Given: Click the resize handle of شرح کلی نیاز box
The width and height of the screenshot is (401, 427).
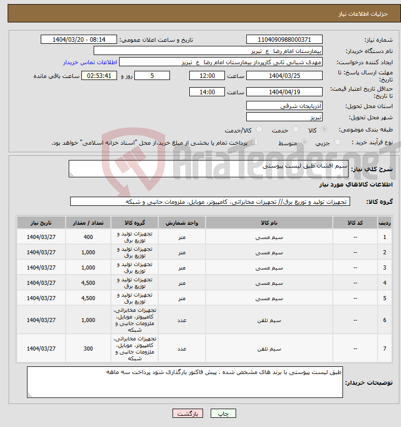Looking at the screenshot, I should coord(72,175).
